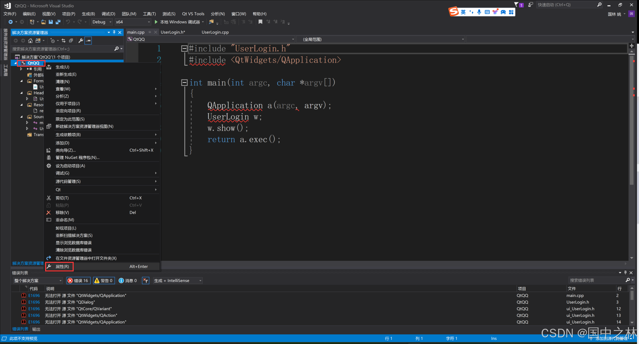This screenshot has height=344, width=639.
Task: Click the Save file floppy icon
Action: (x=51, y=22)
